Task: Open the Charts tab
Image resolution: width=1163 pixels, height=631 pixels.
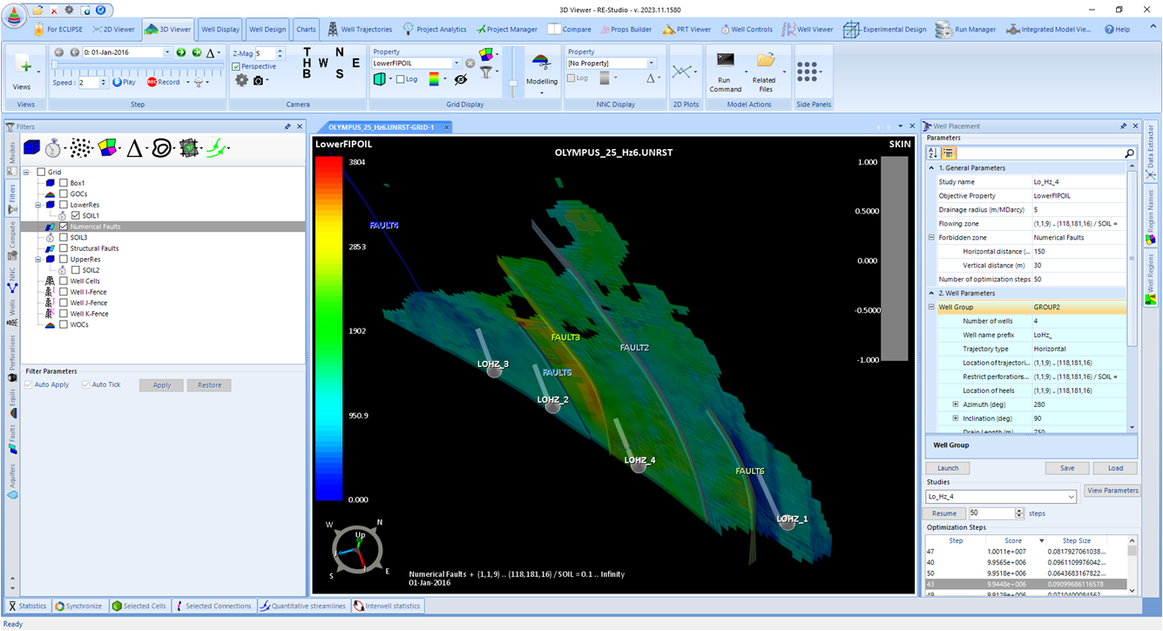Action: point(306,29)
